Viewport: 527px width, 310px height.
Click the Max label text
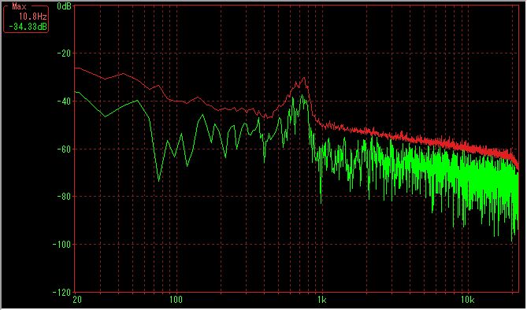tap(19, 7)
